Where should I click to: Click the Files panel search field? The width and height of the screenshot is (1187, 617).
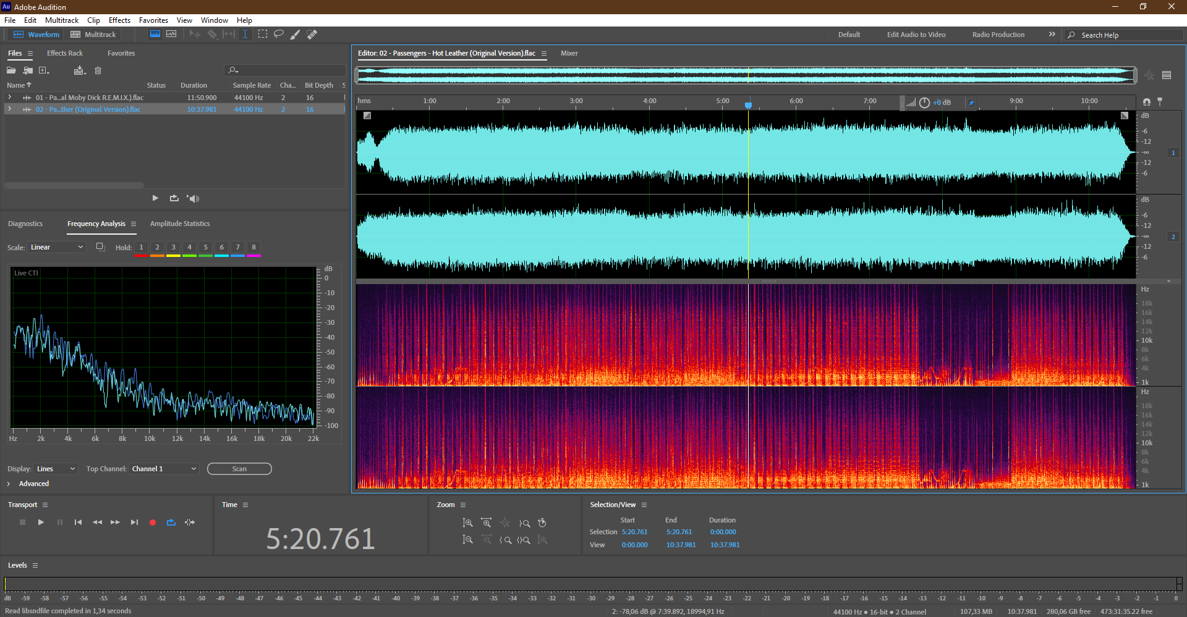coord(286,70)
